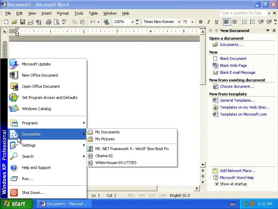Select Align Left paragraph alignment
This screenshot has width=278, height=209.
tap(227, 22)
